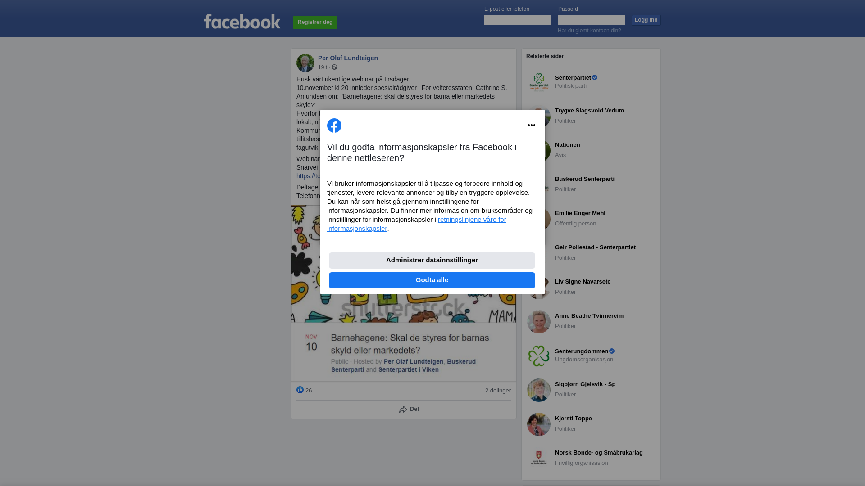Accept all cookies with Godta alle
The height and width of the screenshot is (486, 865).
tap(432, 280)
